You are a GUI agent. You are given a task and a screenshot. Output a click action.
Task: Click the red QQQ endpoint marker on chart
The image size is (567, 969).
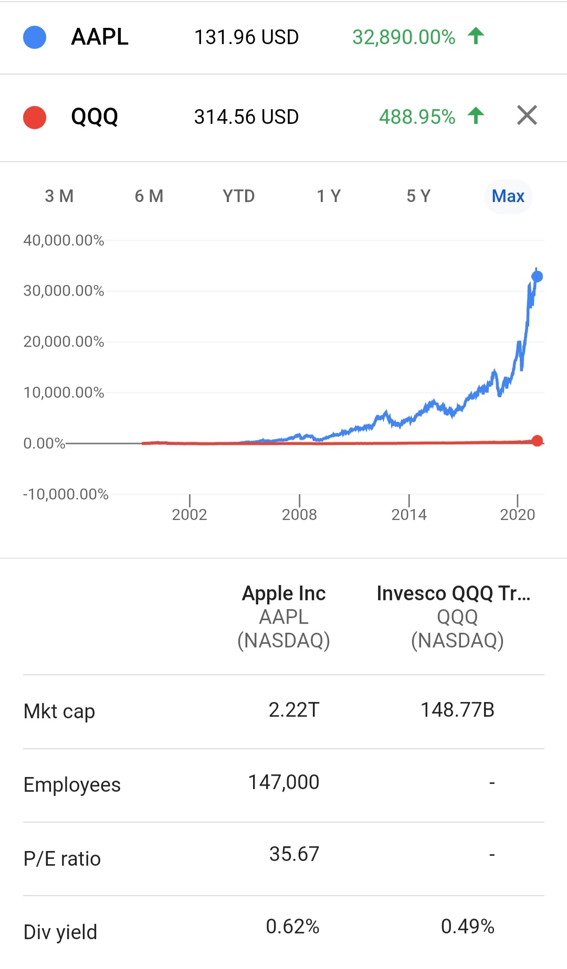537,441
